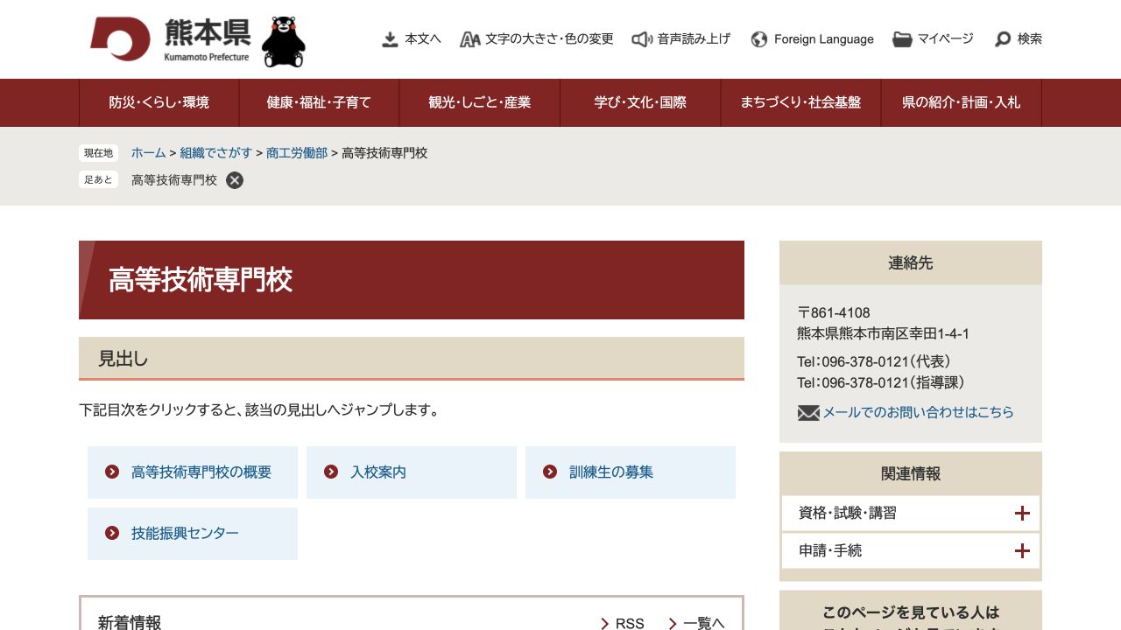Click the Kumamon bear mascot image
1121x630 pixels.
[284, 41]
